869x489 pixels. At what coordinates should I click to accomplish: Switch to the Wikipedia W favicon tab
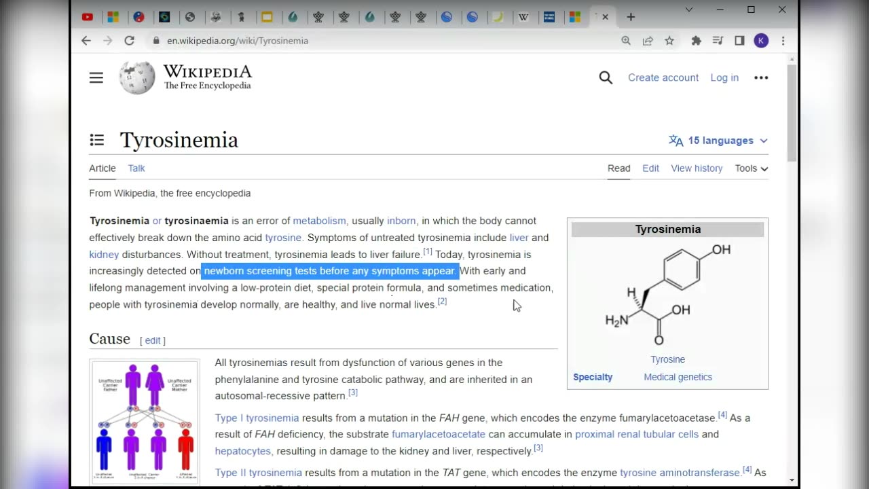coord(523,17)
